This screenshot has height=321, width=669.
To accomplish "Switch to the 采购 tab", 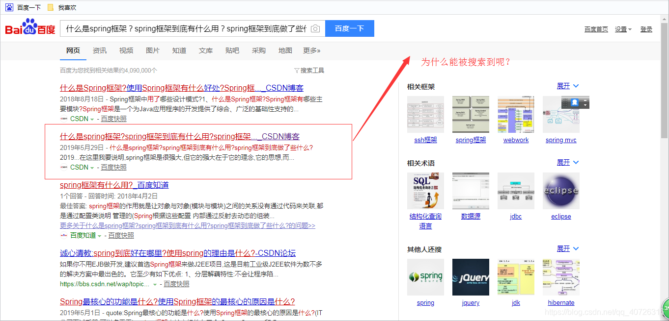I will click(259, 50).
